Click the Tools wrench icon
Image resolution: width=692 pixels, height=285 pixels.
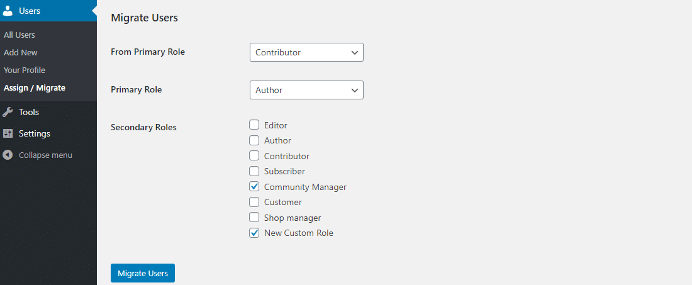(8, 112)
